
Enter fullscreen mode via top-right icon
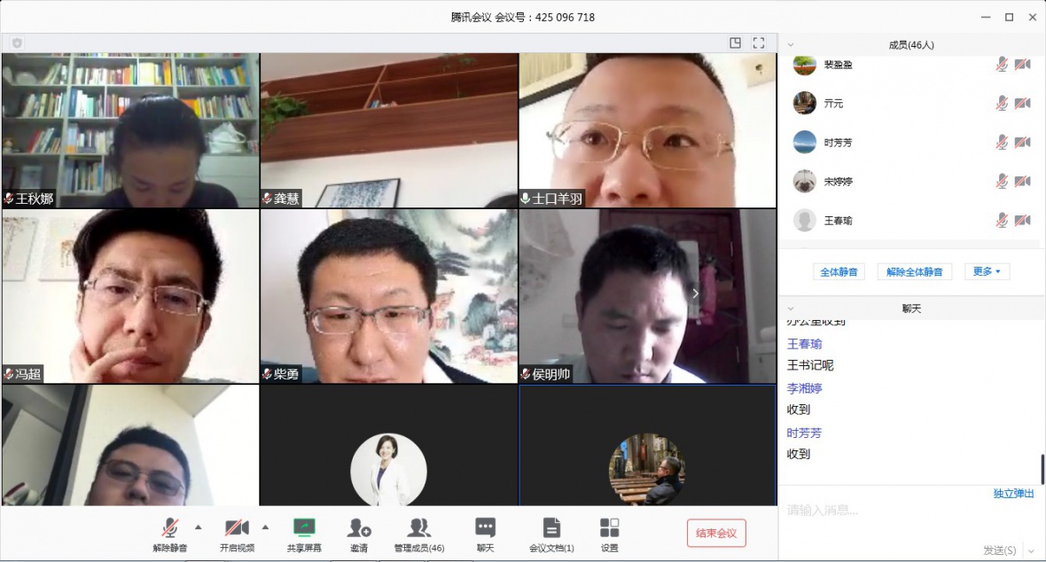pyautogui.click(x=759, y=43)
